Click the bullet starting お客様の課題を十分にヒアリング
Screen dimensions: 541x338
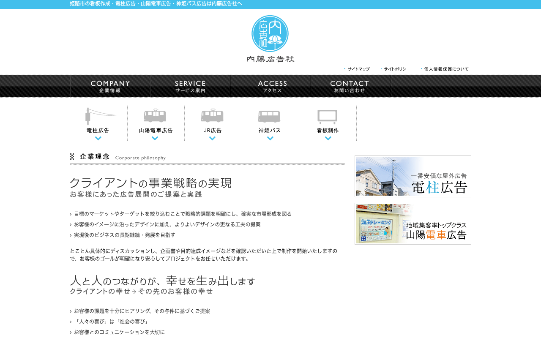(140, 311)
